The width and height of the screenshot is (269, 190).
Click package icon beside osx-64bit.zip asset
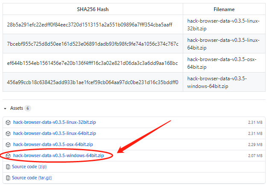coord(8,144)
